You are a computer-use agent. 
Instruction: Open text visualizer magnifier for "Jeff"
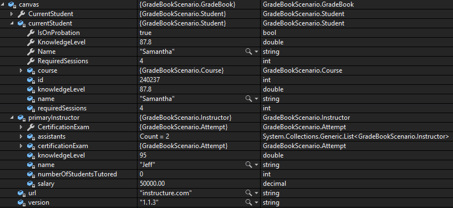[x=248, y=165]
